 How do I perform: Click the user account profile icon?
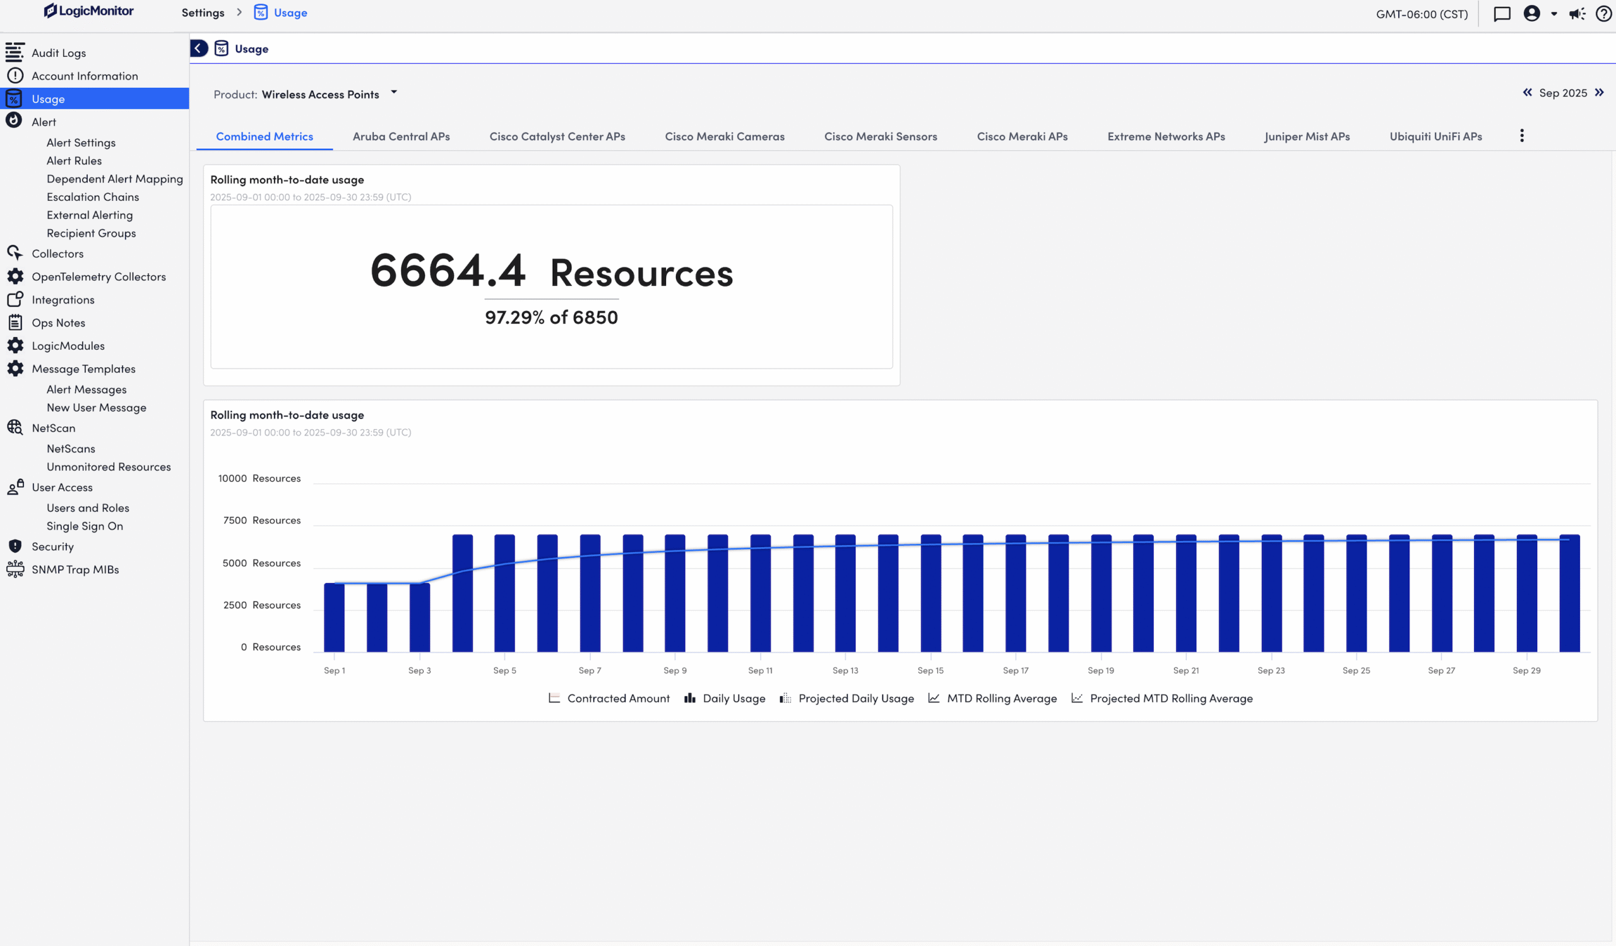click(1531, 13)
